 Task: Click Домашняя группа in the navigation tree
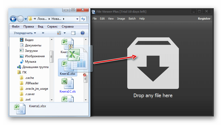pyautogui.click(x=35, y=67)
